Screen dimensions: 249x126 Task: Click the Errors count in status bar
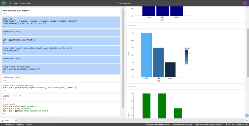click(x=29, y=124)
